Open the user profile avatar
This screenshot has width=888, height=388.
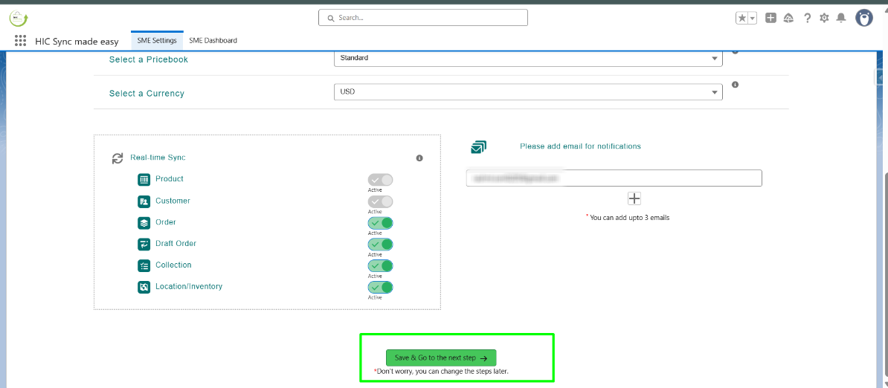click(863, 18)
